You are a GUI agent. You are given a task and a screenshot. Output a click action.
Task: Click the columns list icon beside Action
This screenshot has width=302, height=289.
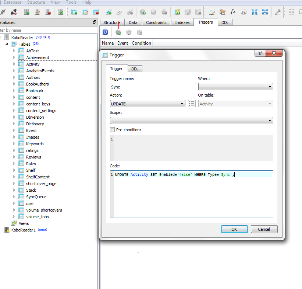click(x=191, y=104)
